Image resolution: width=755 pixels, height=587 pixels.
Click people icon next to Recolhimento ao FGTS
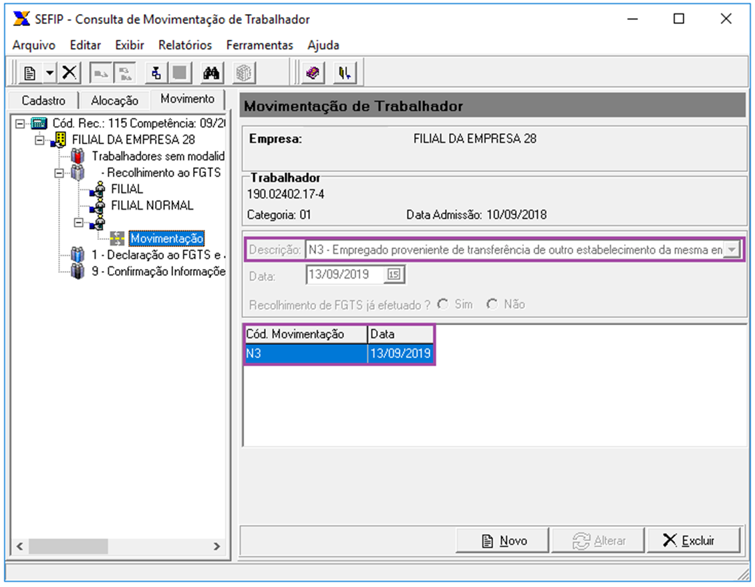77,172
